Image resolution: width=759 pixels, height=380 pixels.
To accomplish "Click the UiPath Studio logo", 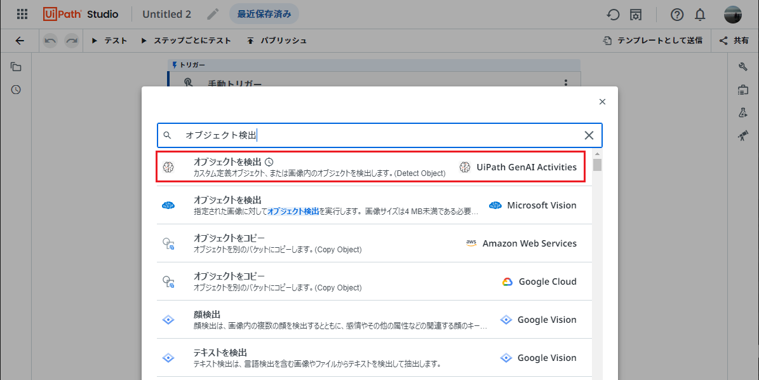I will tap(81, 14).
